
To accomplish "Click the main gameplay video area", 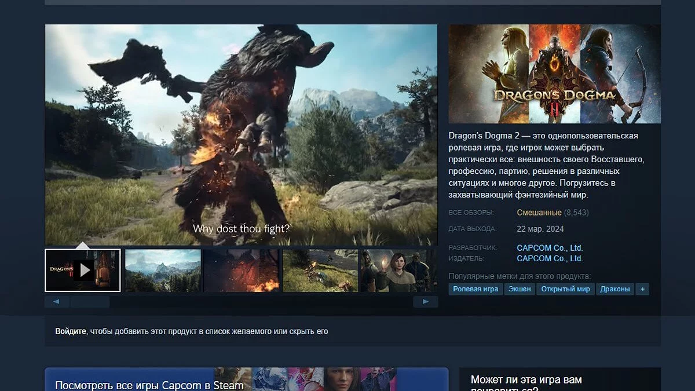I will (242, 135).
